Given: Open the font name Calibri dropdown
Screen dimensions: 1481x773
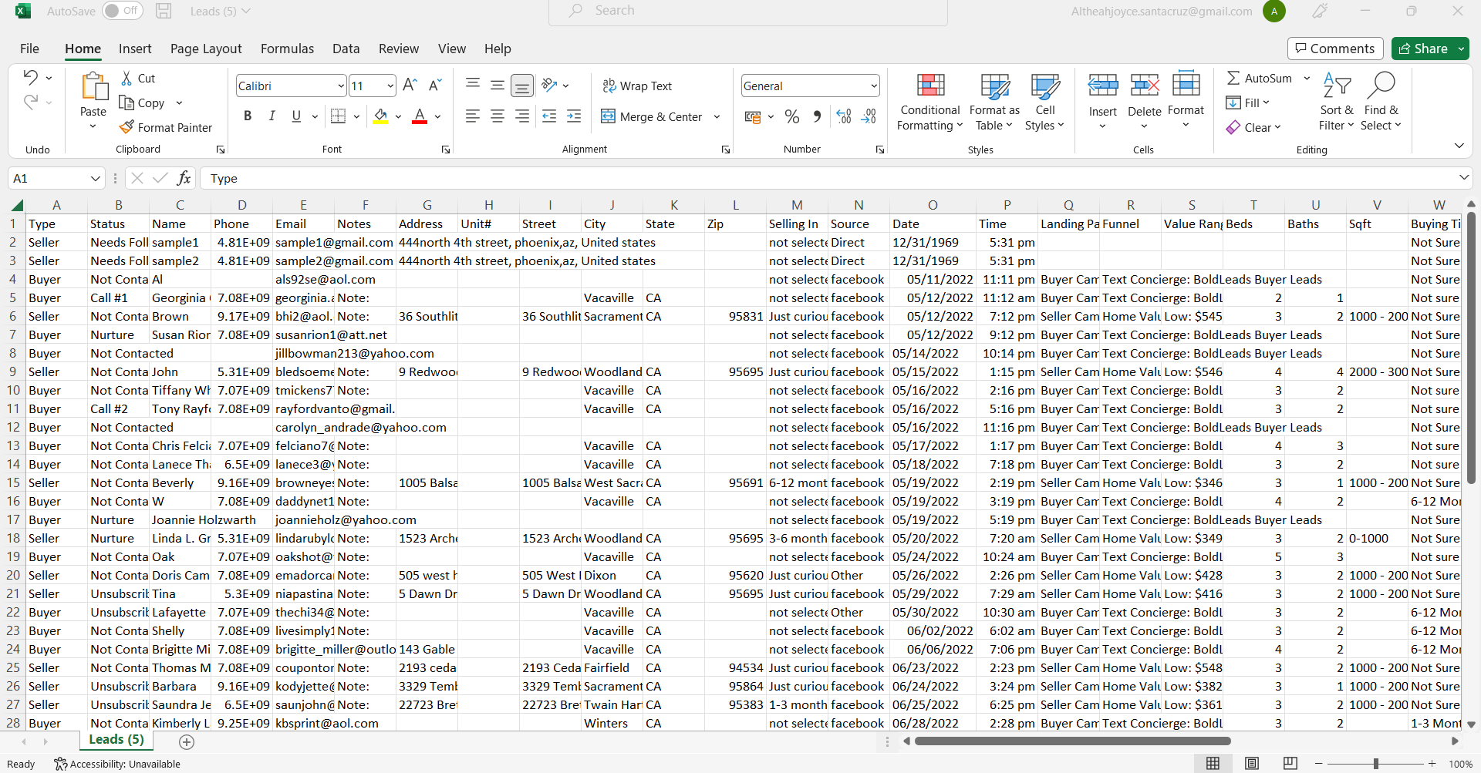Looking at the screenshot, I should 341,86.
